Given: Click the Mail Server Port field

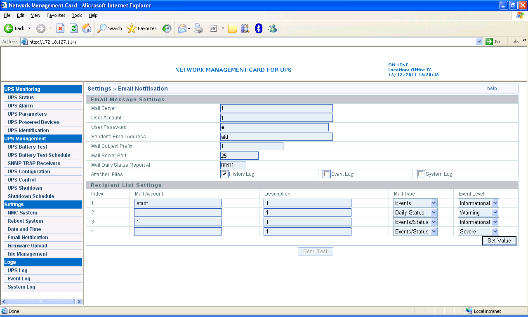Looking at the screenshot, I should 239,156.
